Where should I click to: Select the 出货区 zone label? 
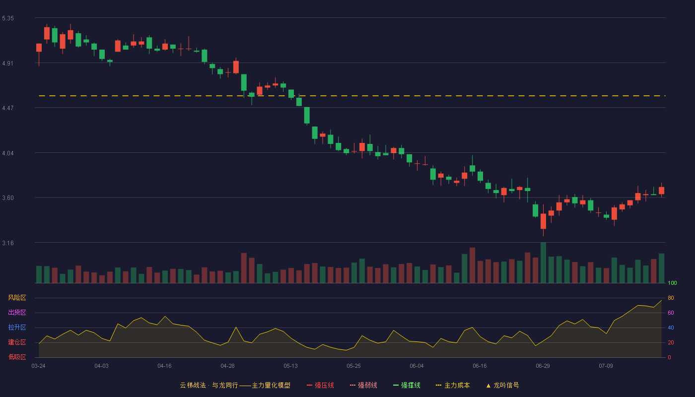(x=17, y=313)
